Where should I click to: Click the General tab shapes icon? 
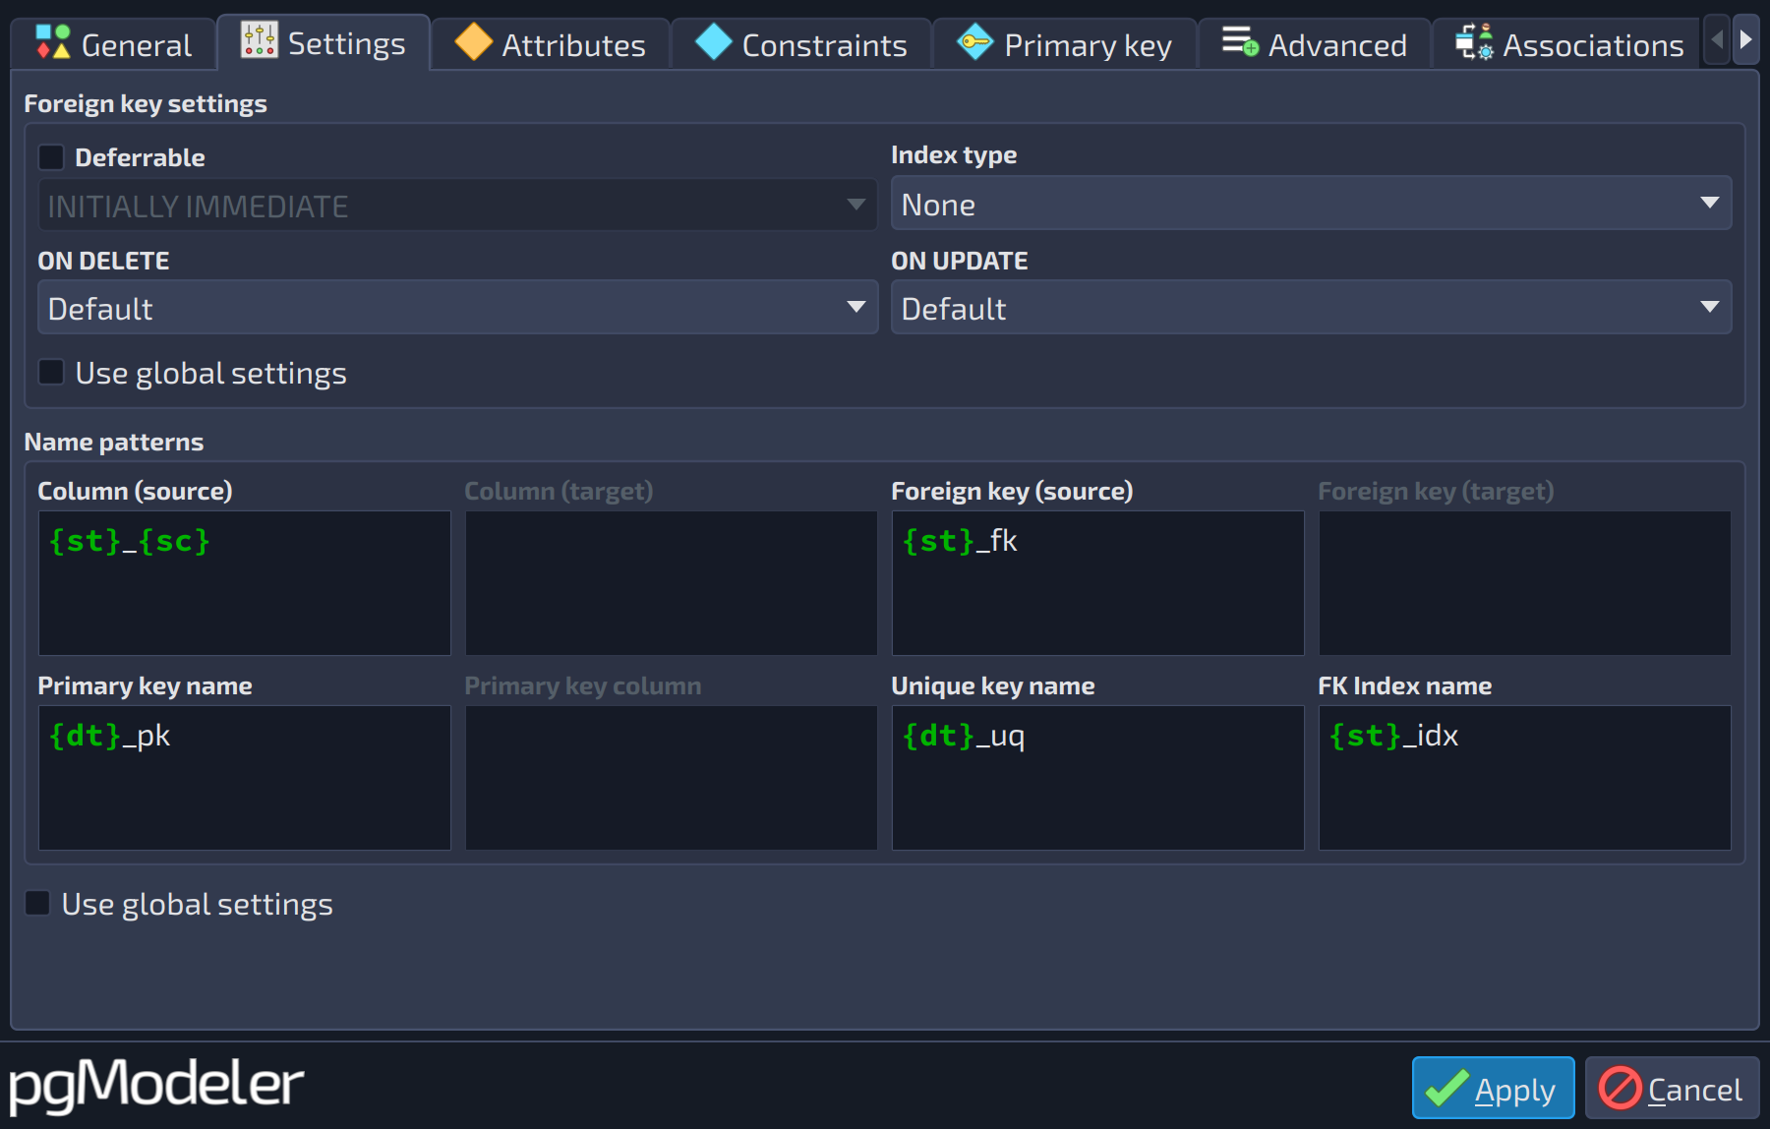pyautogui.click(x=53, y=42)
